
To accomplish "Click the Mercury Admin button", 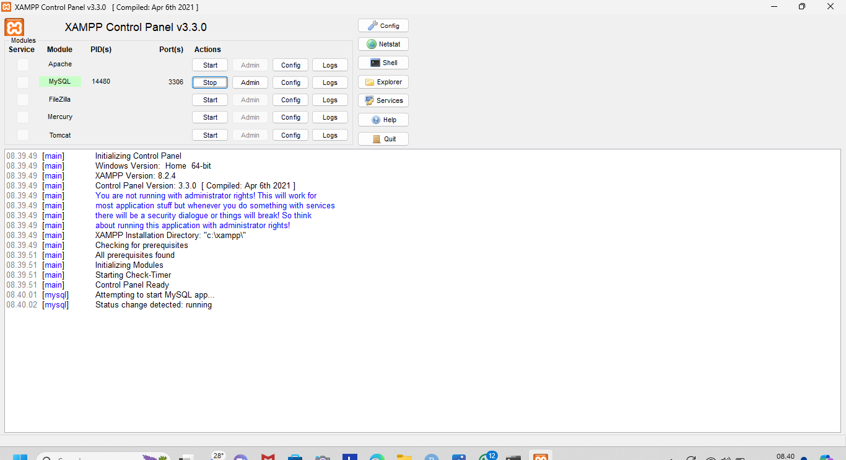I will click(250, 117).
